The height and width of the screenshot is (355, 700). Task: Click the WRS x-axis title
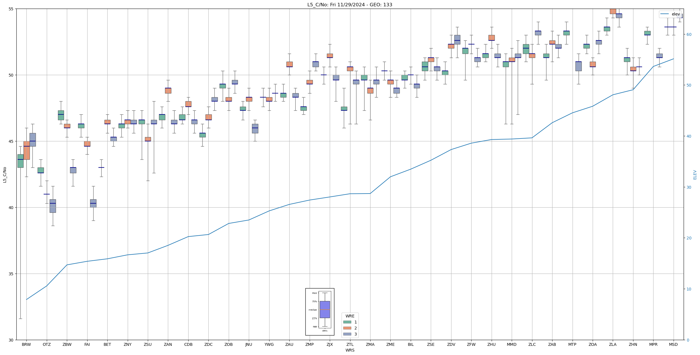(350, 350)
